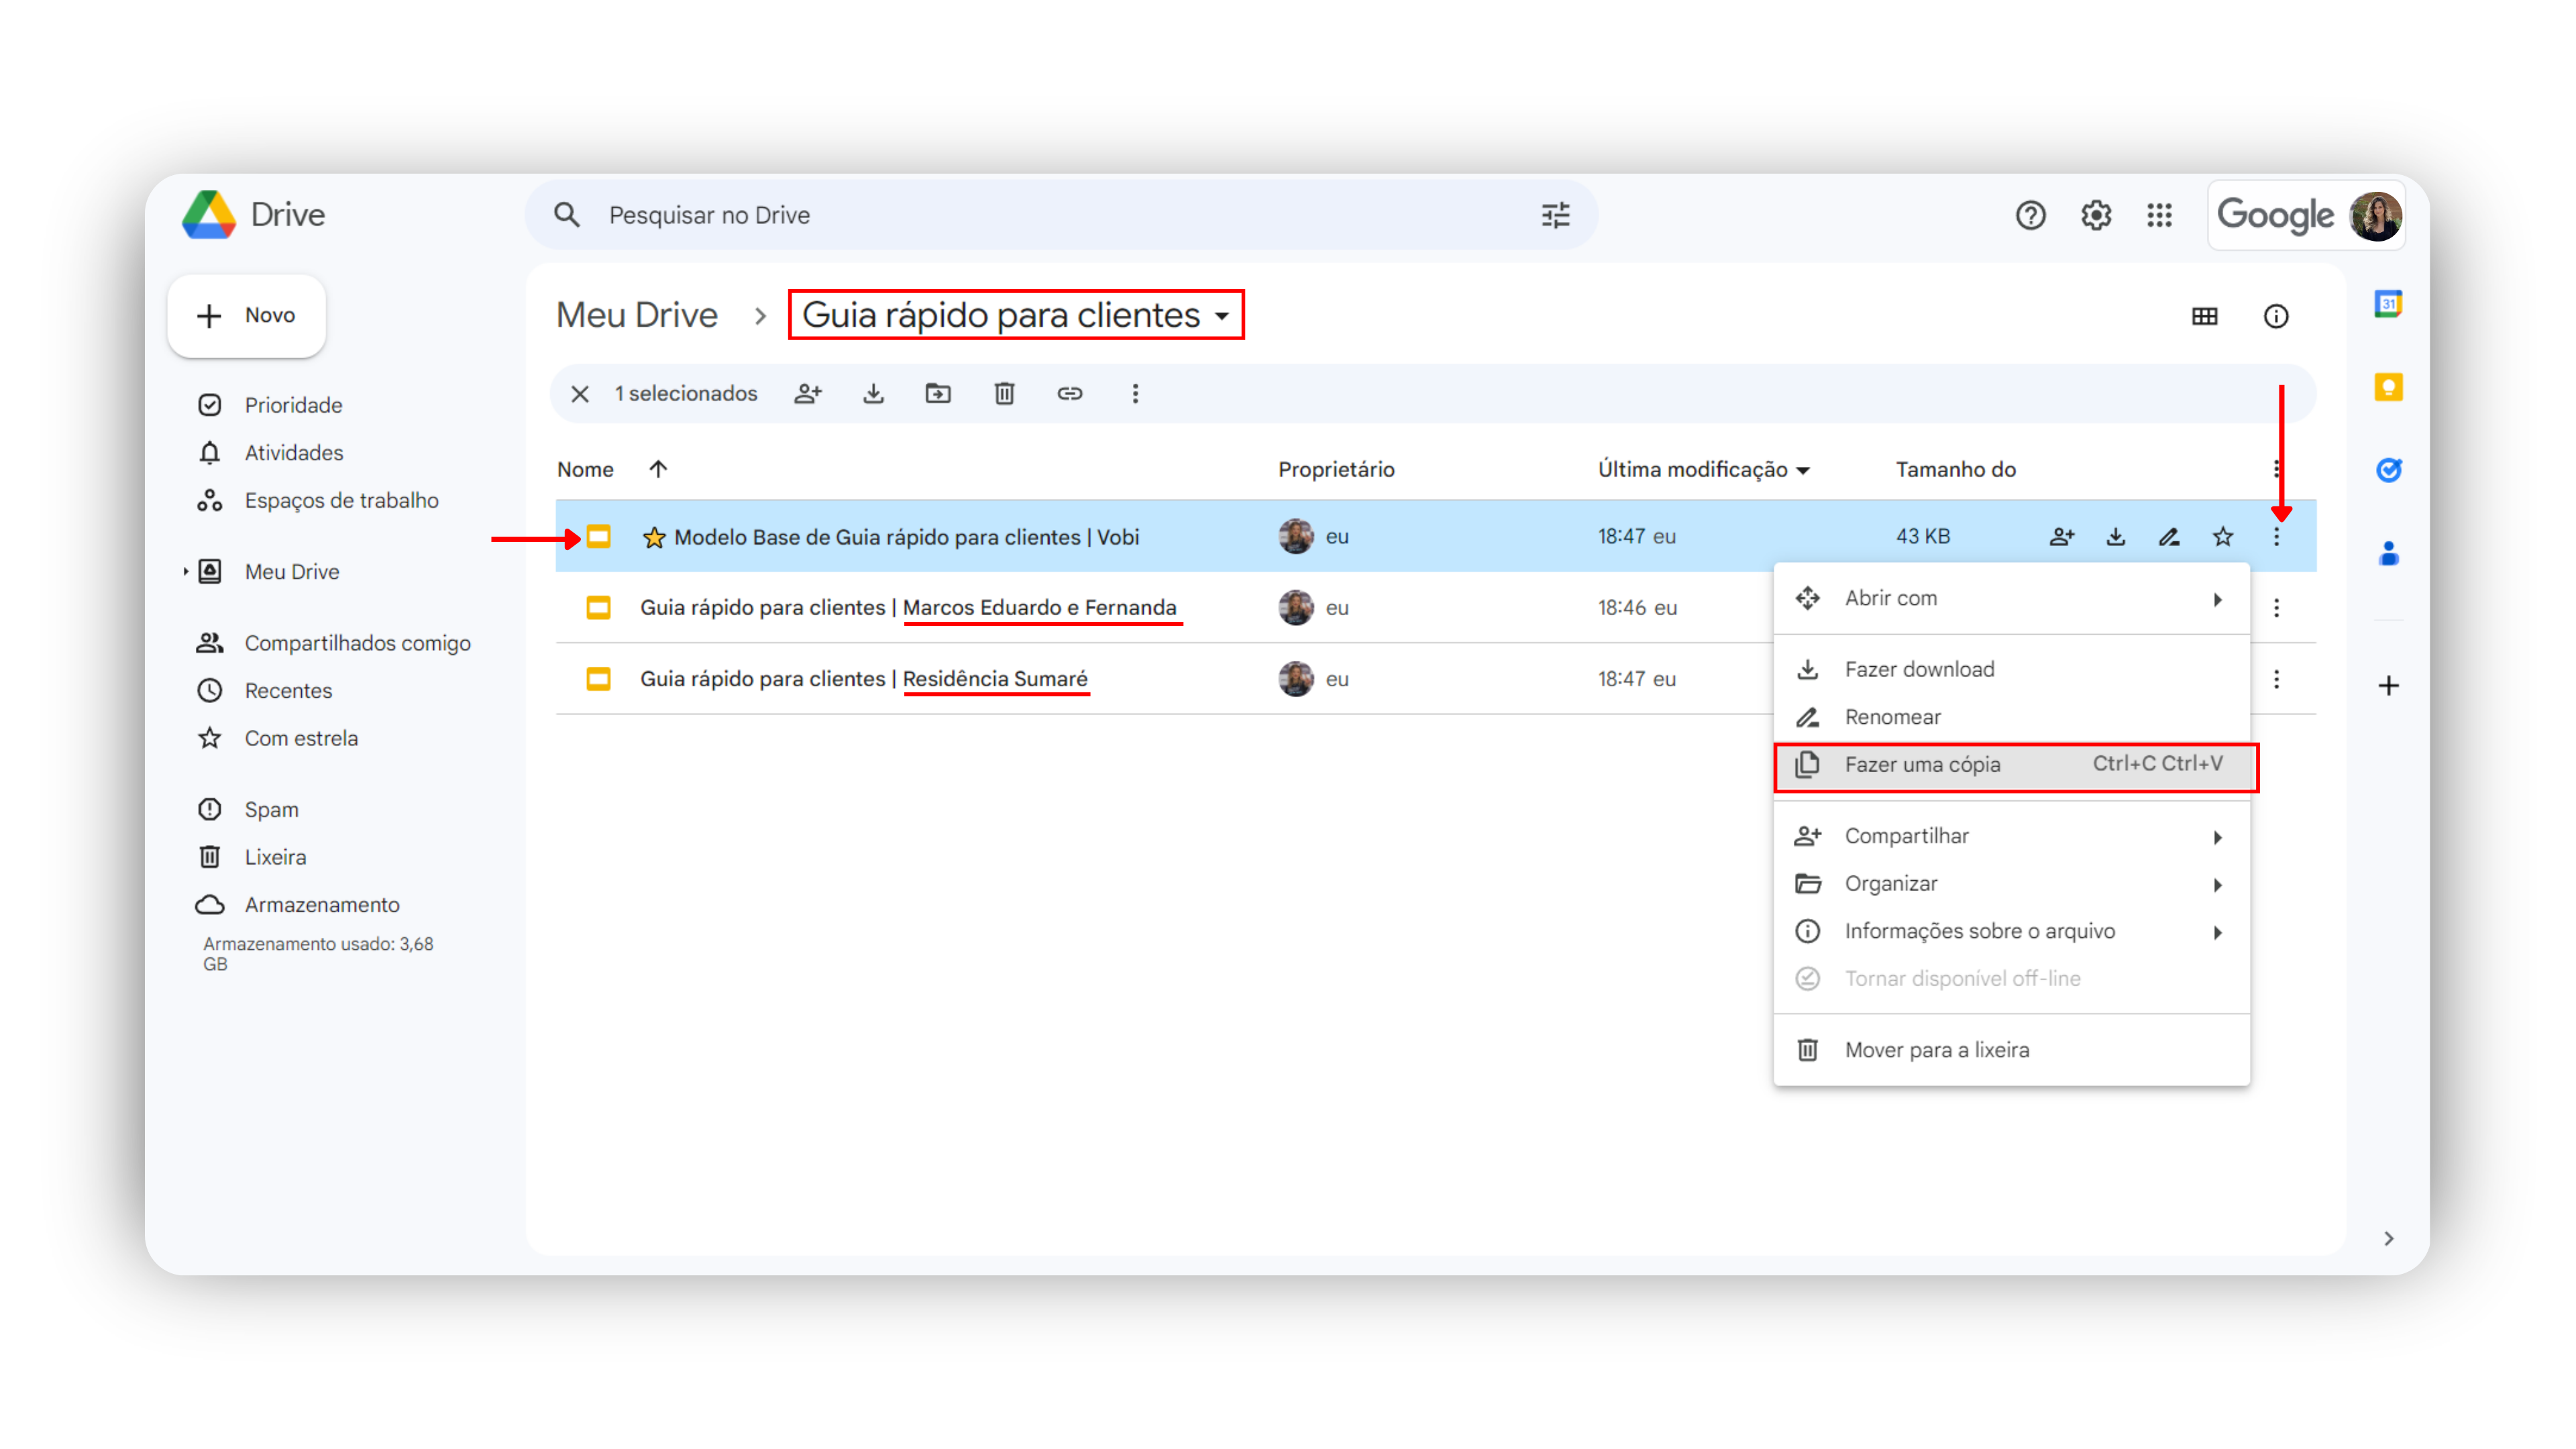Toggle name sort direction arrow
Screen dimensions: 2576x1449
coord(657,469)
